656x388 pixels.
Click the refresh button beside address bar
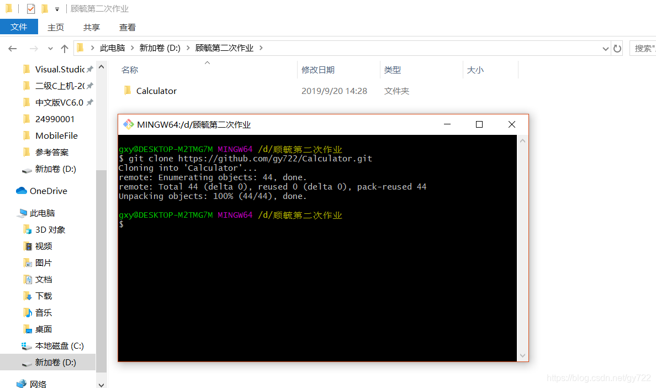click(617, 49)
